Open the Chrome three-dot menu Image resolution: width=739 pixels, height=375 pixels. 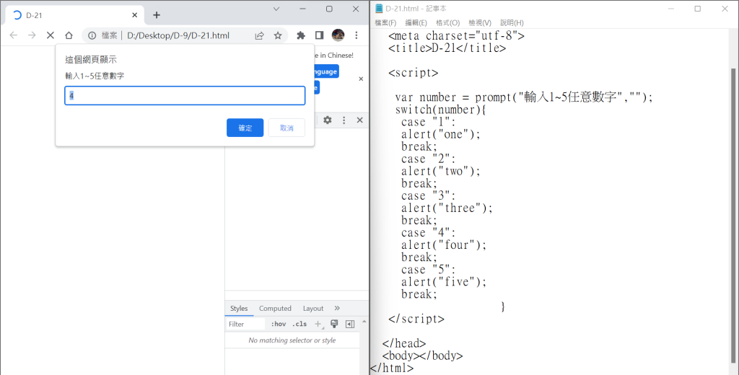(357, 35)
